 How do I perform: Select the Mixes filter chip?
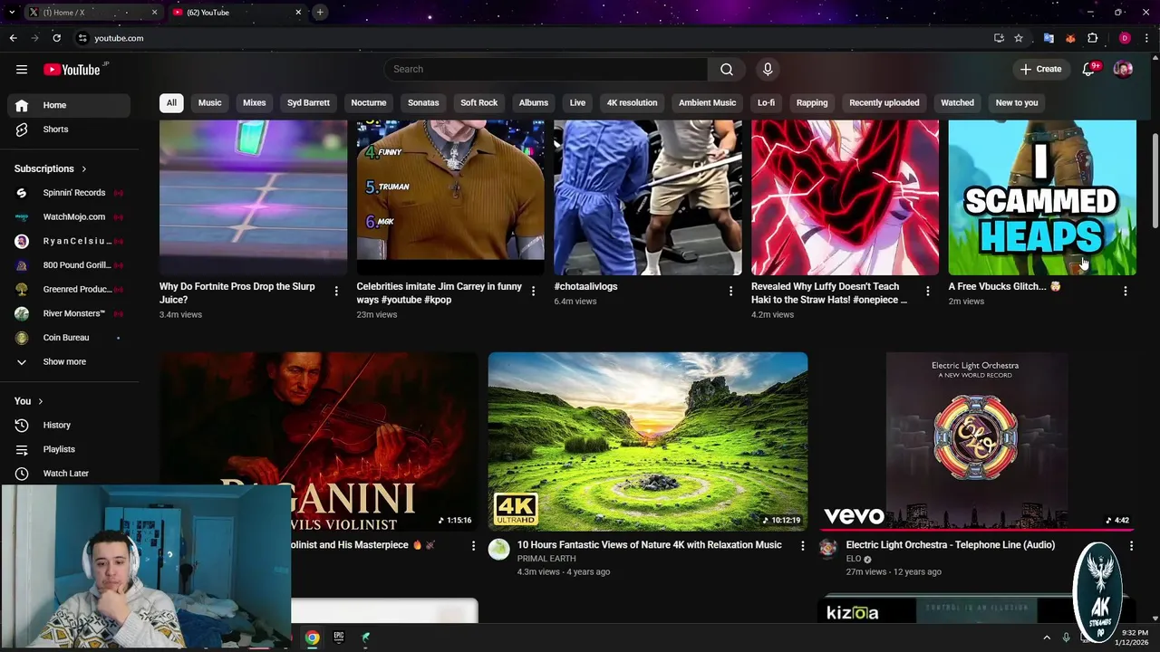coord(255,103)
